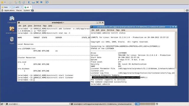Image resolution: width=189 pixels, height=106 pixels.
Task: Close the oel54 tab
Action: (x=22, y=7)
